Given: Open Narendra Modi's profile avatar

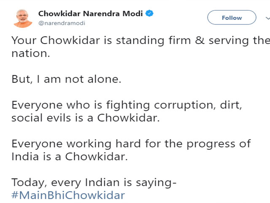Looking at the screenshot, I should click(x=23, y=18).
